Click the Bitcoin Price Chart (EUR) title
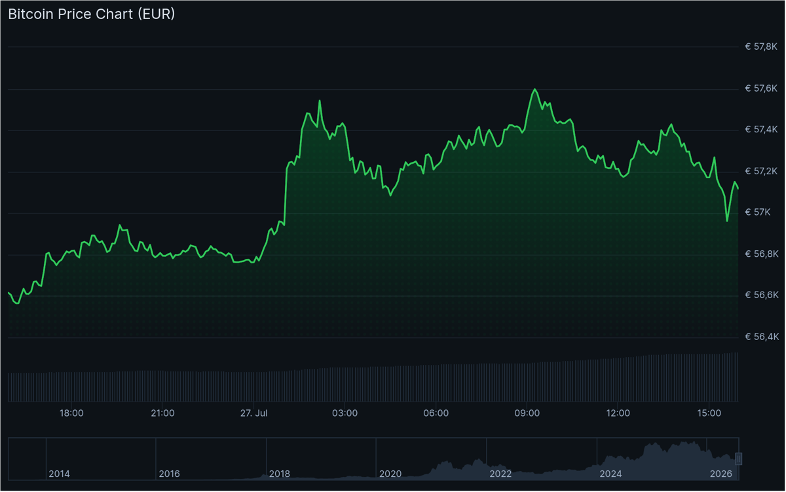This screenshot has height=492, width=786. (91, 14)
